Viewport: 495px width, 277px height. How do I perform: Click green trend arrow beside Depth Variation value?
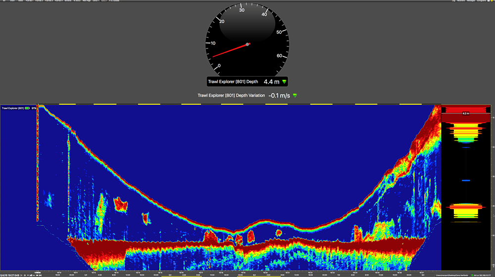(295, 95)
